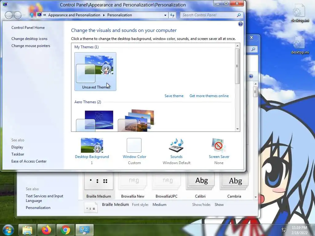
Task: Open the Screen Saver icon
Action: tap(219, 145)
